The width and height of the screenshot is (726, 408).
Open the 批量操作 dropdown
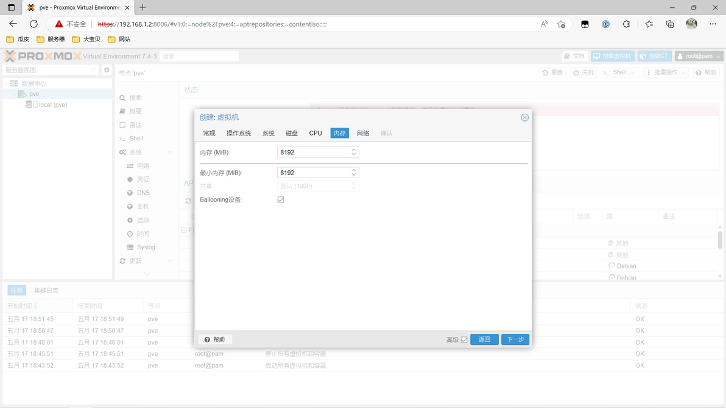point(666,72)
